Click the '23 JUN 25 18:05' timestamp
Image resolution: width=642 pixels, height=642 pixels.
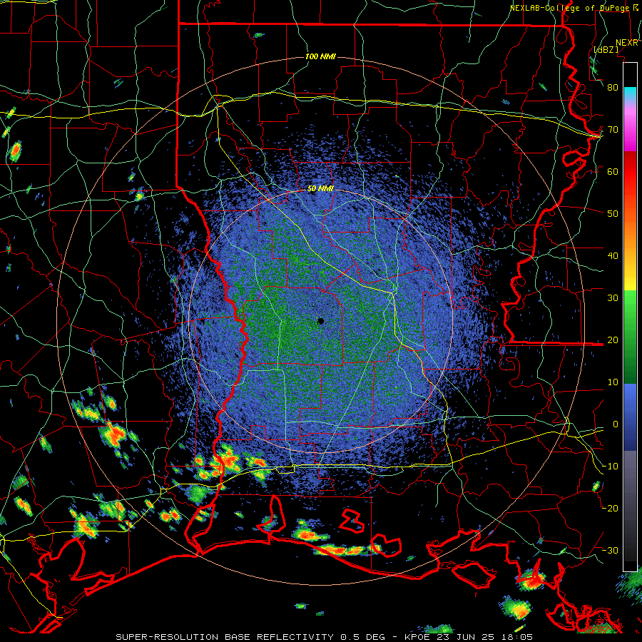point(486,637)
